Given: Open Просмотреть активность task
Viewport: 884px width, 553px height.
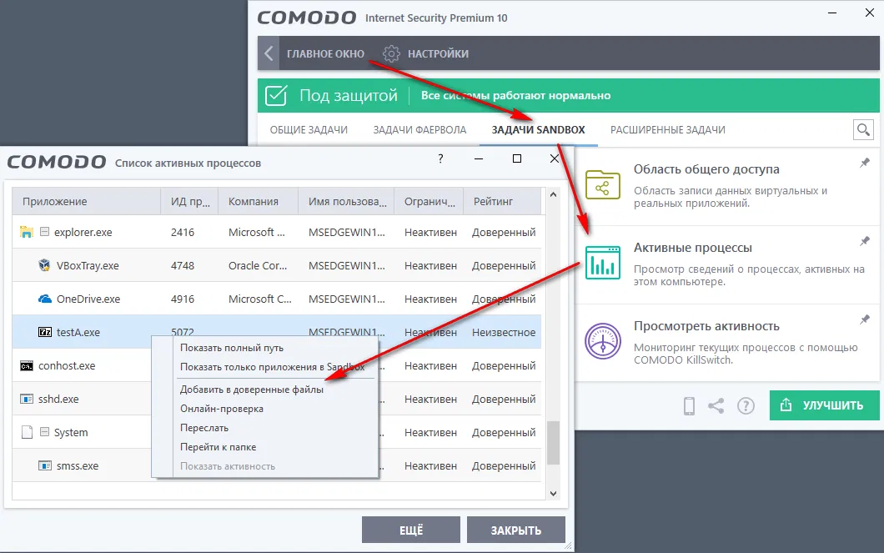Looking at the screenshot, I should tap(706, 326).
